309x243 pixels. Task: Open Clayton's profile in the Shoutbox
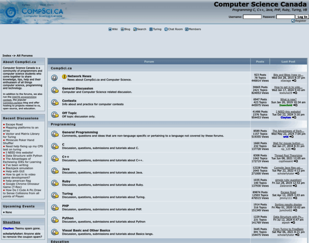click(8, 228)
